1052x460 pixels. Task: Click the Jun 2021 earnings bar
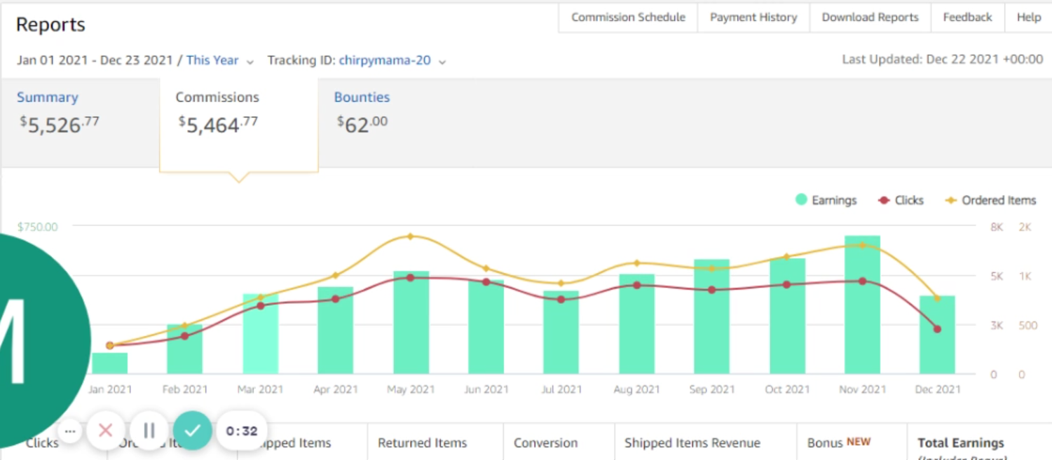point(486,328)
